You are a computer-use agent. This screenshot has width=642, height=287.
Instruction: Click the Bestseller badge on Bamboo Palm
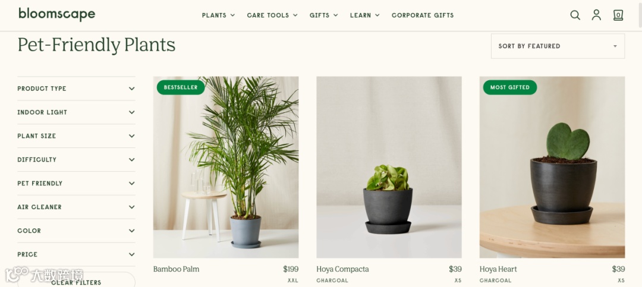[x=181, y=87]
